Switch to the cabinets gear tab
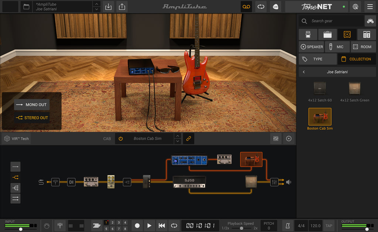 coord(347,34)
